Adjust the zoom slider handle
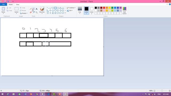 click(162, 91)
